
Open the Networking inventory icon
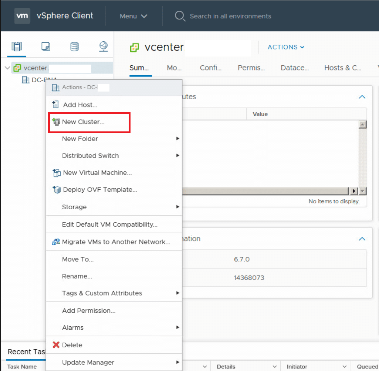(104, 47)
